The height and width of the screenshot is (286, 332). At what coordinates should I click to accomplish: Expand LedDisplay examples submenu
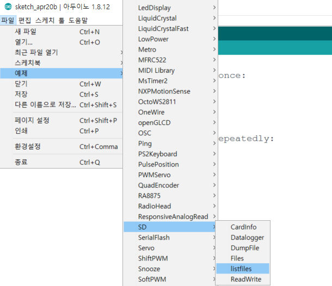pos(170,8)
